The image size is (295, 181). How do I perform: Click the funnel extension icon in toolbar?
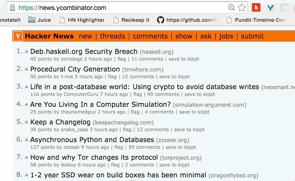270,8
